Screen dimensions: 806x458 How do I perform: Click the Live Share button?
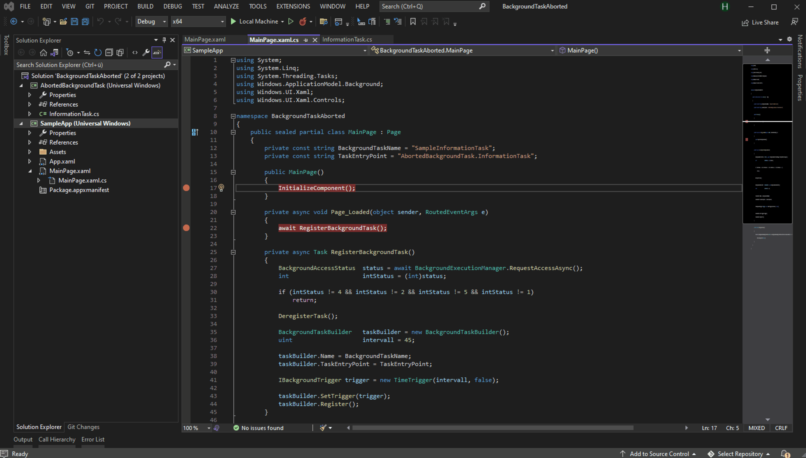[x=760, y=22]
